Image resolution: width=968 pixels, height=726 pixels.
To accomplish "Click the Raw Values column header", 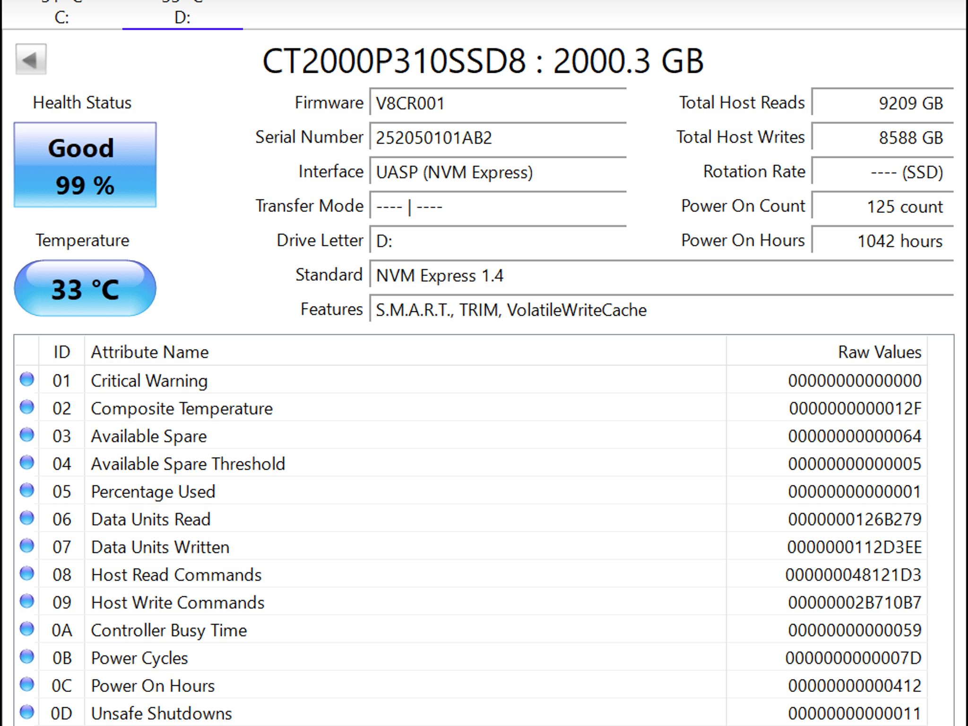I will [827, 352].
